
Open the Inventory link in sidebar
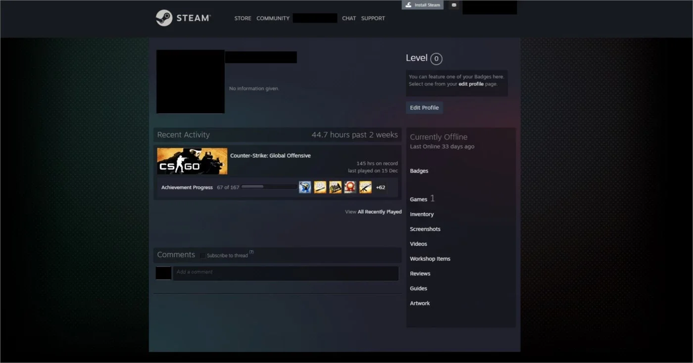pyautogui.click(x=422, y=214)
